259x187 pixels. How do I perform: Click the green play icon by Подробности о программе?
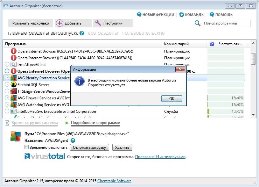[67, 123]
